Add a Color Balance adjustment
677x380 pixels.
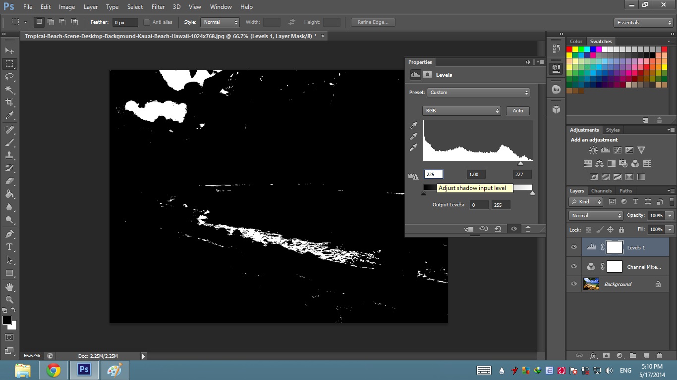pyautogui.click(x=600, y=163)
